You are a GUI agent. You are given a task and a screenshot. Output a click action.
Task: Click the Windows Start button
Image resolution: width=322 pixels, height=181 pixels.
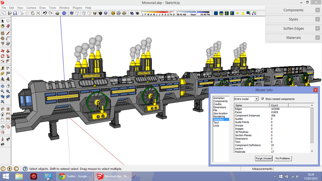6,176
